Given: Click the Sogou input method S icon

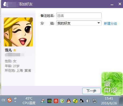Looking at the screenshot, I should tap(9, 100).
